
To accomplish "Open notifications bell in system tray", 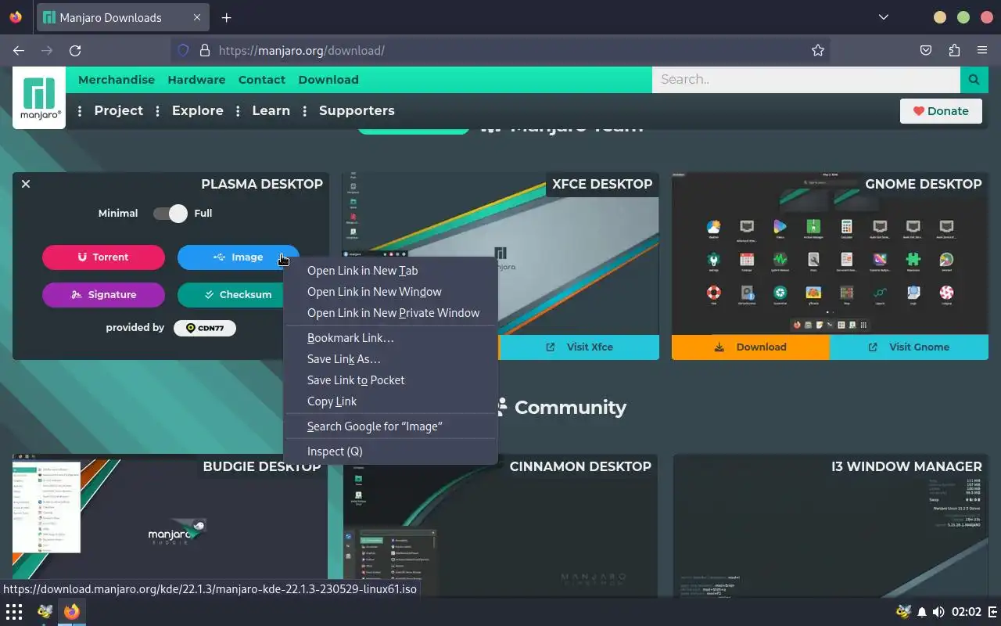I will [922, 612].
